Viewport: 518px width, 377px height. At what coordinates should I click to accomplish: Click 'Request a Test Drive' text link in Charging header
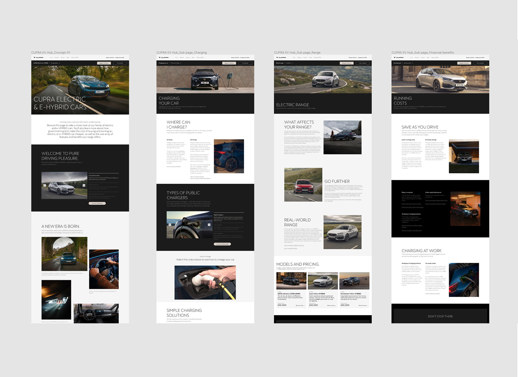[x=235, y=57]
